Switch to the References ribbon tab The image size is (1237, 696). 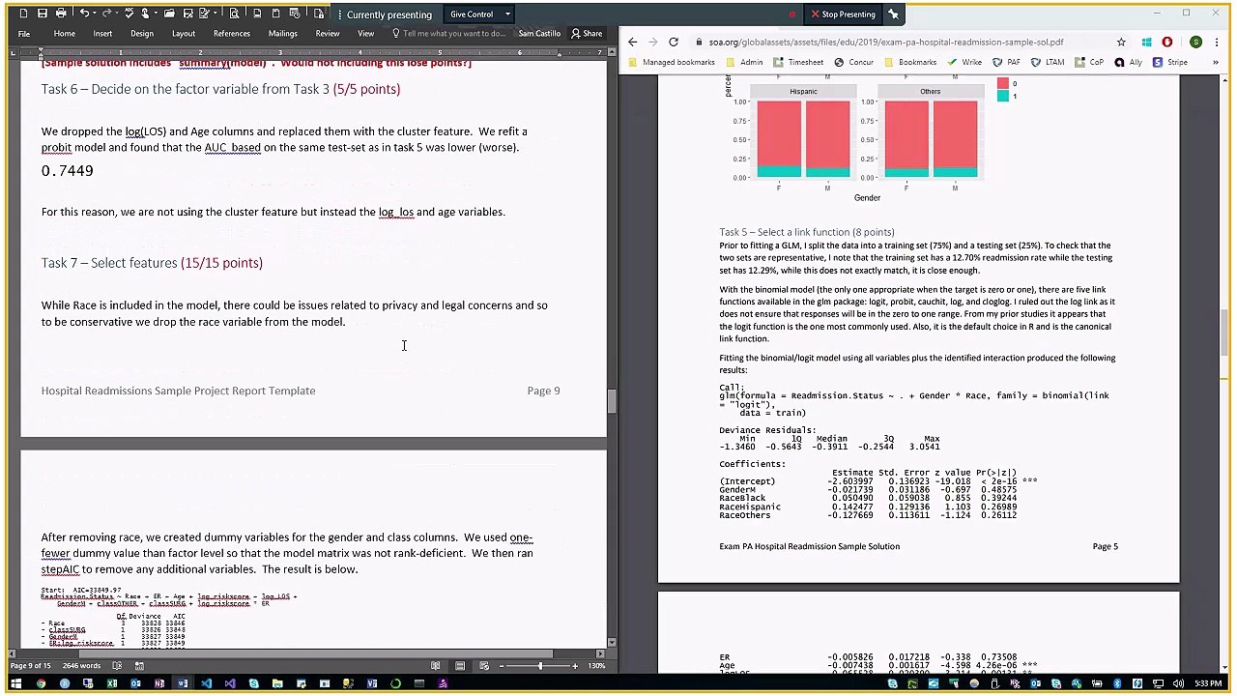point(231,33)
